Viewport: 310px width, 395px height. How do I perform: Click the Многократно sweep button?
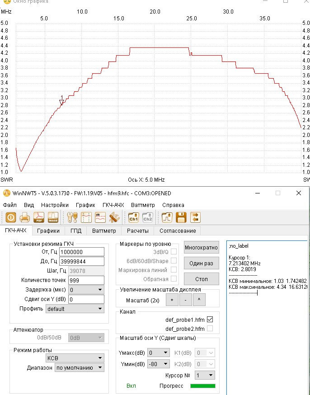click(201, 247)
